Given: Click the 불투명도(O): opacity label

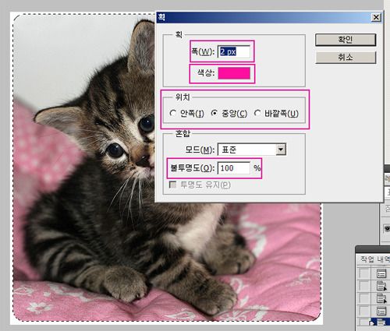Looking at the screenshot, I should (x=193, y=168).
